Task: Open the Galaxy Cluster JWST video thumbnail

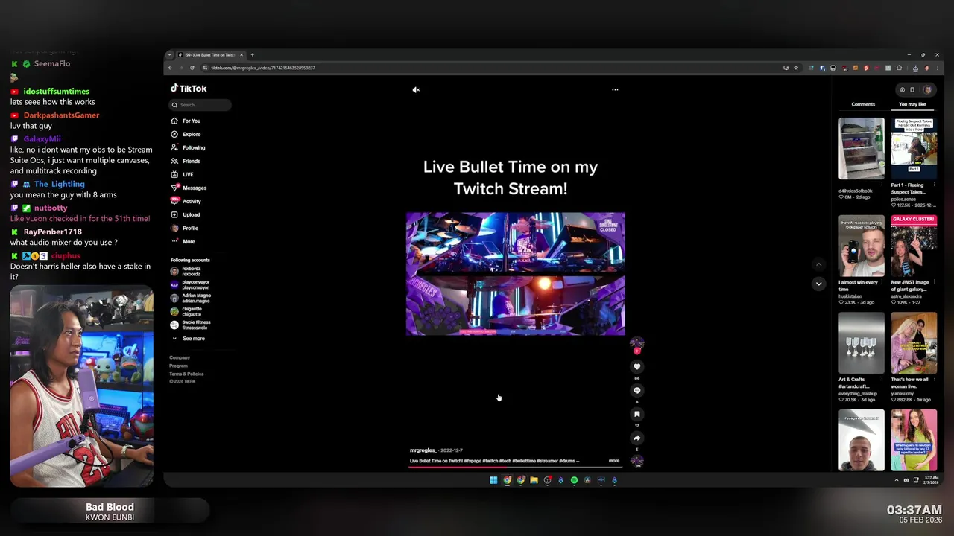Action: [x=914, y=246]
